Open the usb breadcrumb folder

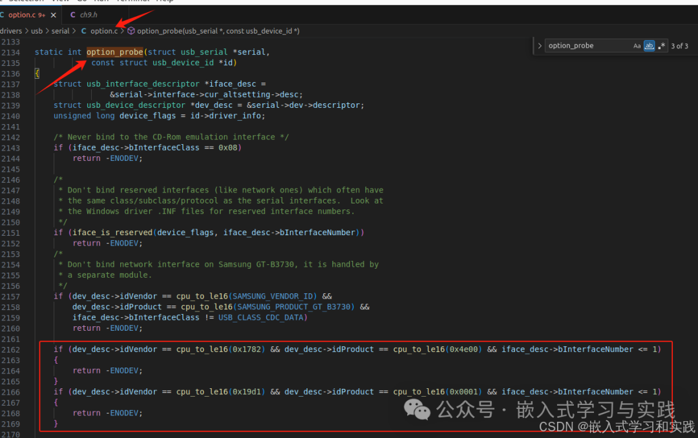coord(37,31)
